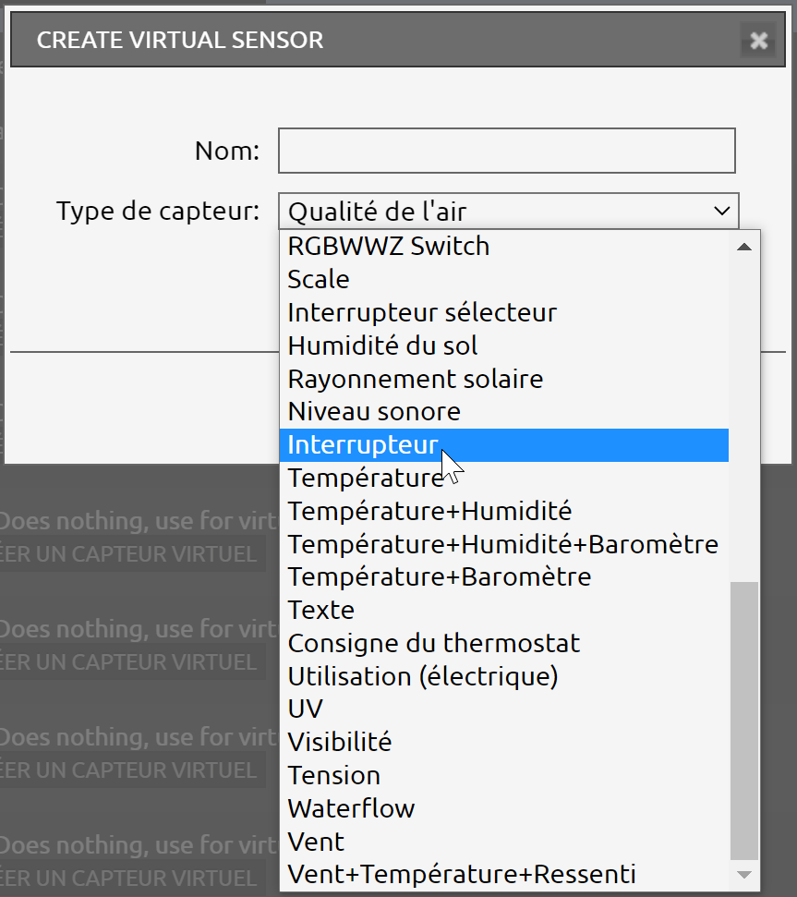Image resolution: width=797 pixels, height=897 pixels.
Task: Close the Create Virtual Sensor dialog
Action: click(758, 41)
